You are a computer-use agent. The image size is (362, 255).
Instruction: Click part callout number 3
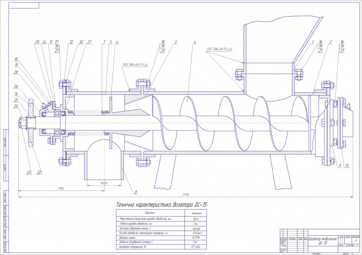click(x=176, y=42)
